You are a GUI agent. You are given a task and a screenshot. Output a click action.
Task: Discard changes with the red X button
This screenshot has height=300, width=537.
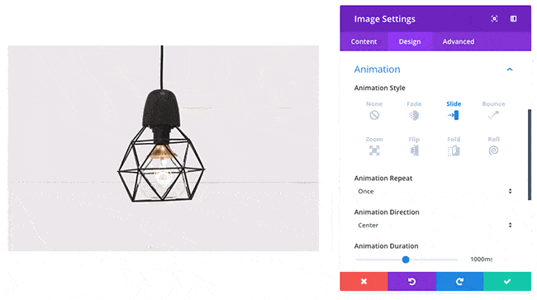[364, 281]
